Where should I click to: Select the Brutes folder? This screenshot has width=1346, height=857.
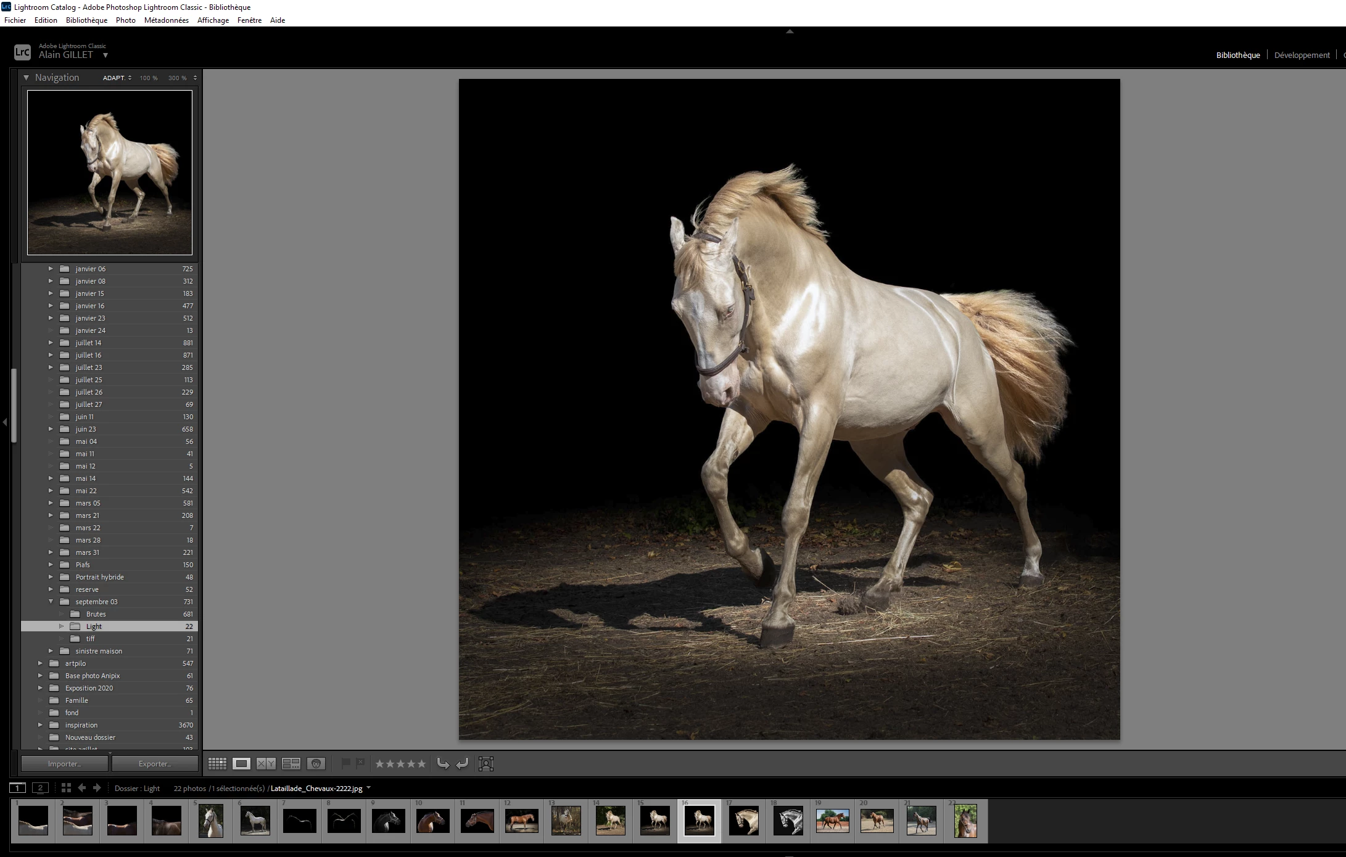96,614
